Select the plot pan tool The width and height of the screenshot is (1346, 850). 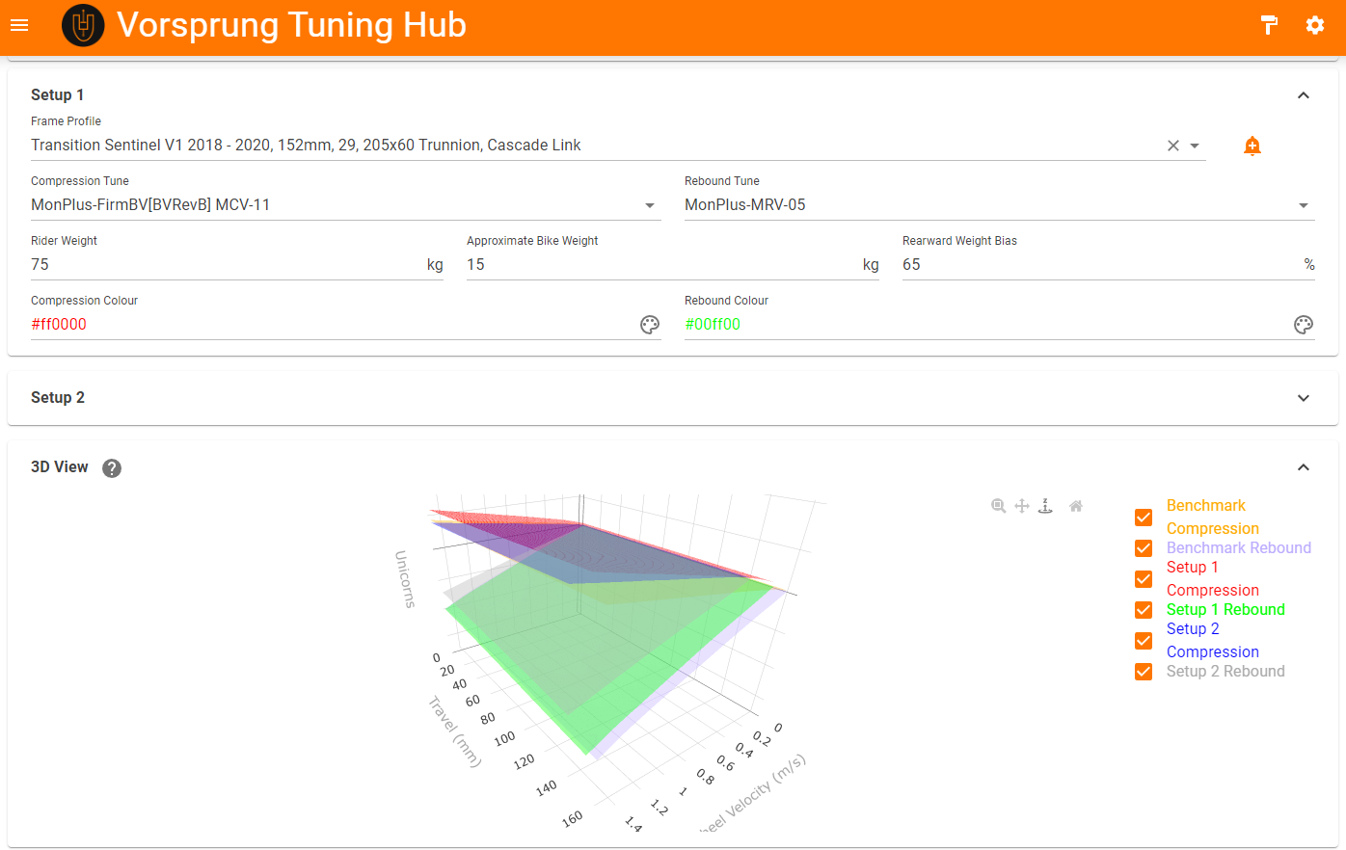(1022, 506)
